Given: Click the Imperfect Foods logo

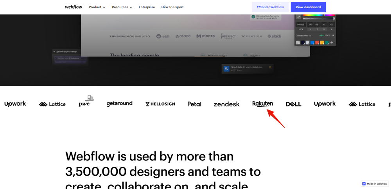Looking at the screenshot, I should [x=228, y=36].
